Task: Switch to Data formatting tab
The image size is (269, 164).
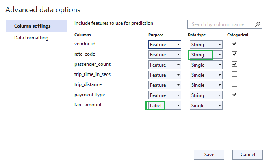Action: coord(31,38)
